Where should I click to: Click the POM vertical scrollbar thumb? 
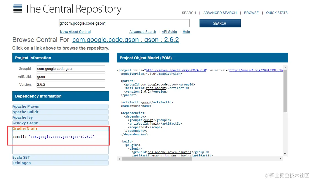tap(285, 91)
